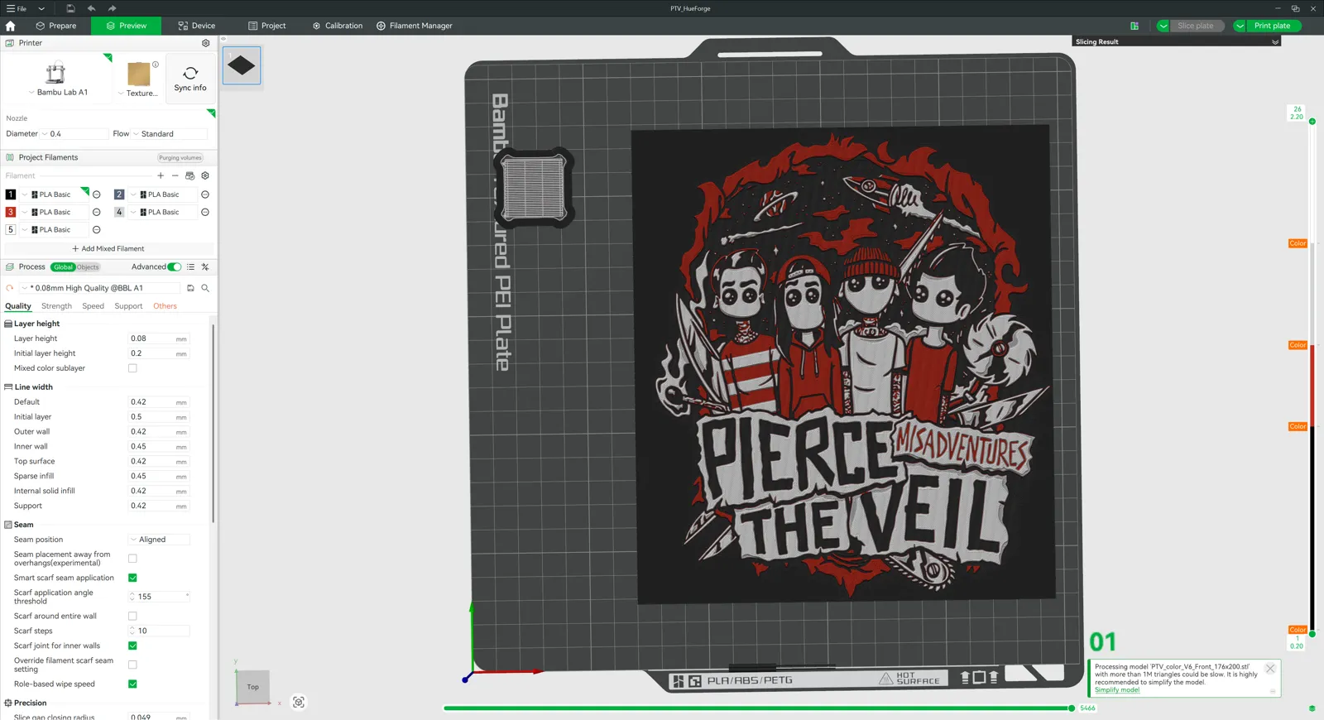Open the File menu
The width and height of the screenshot is (1324, 720).
pyautogui.click(x=17, y=8)
